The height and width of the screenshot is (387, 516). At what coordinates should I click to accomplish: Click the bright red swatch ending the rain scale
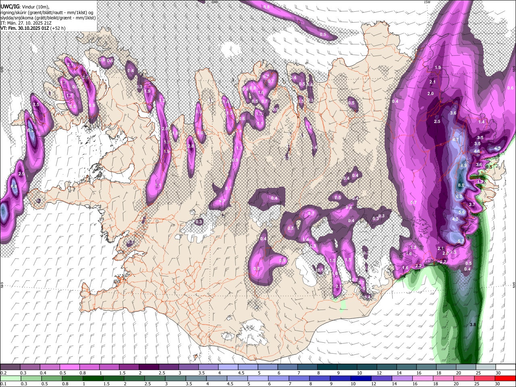pos(506,379)
